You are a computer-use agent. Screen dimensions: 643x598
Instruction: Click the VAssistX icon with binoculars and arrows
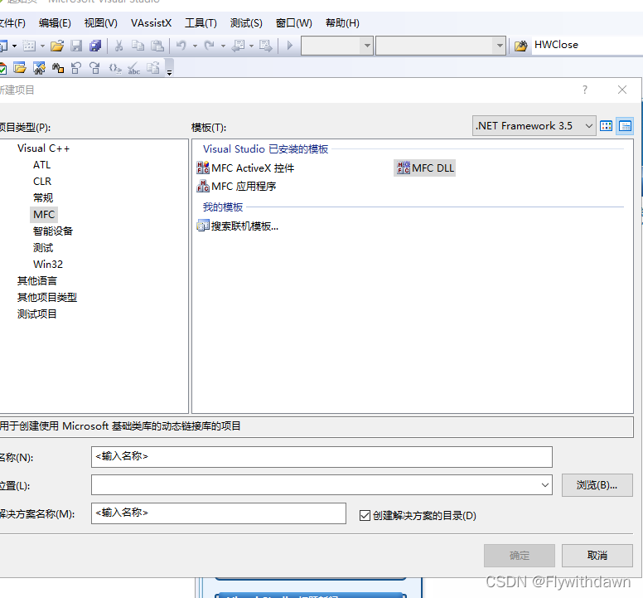click(x=39, y=68)
